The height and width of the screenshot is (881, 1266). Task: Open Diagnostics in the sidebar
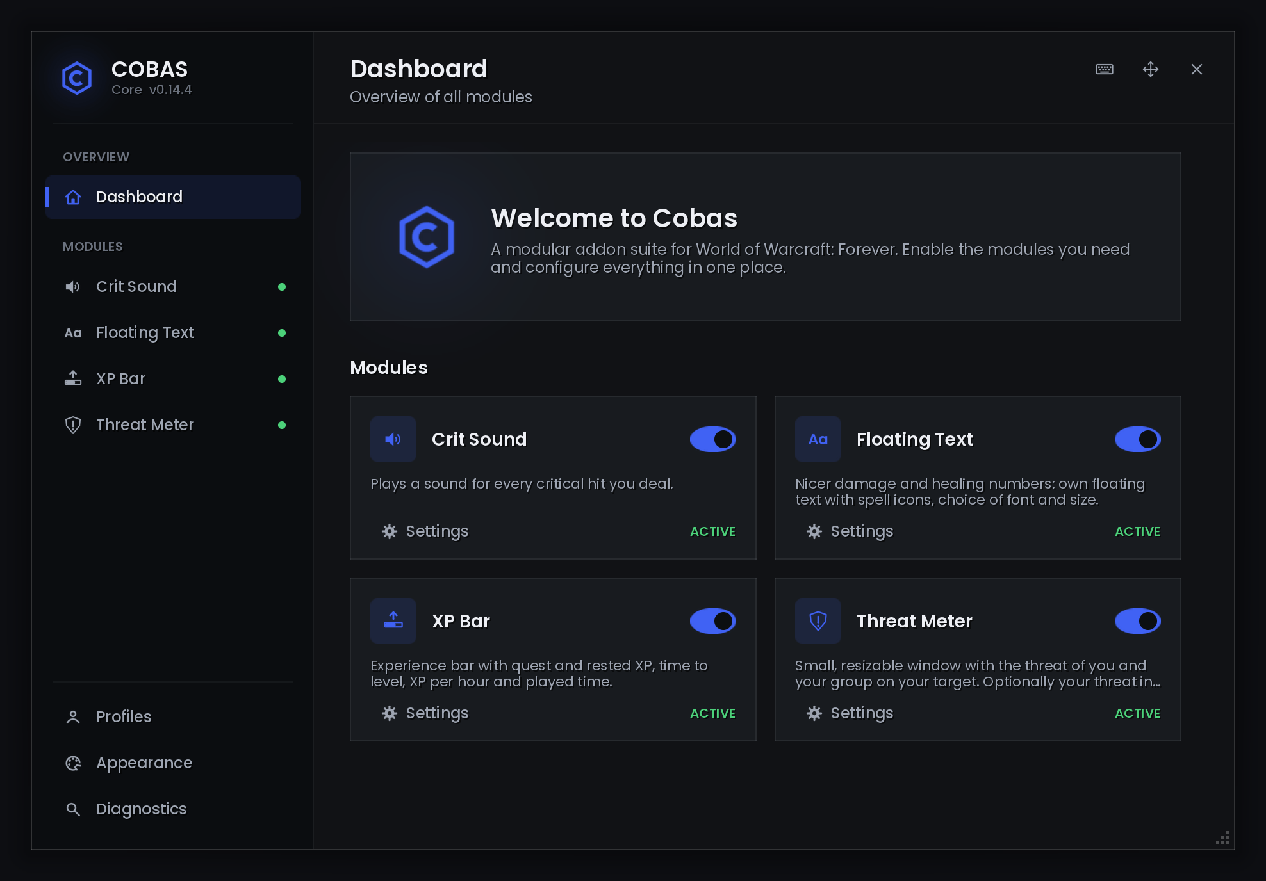click(x=173, y=809)
